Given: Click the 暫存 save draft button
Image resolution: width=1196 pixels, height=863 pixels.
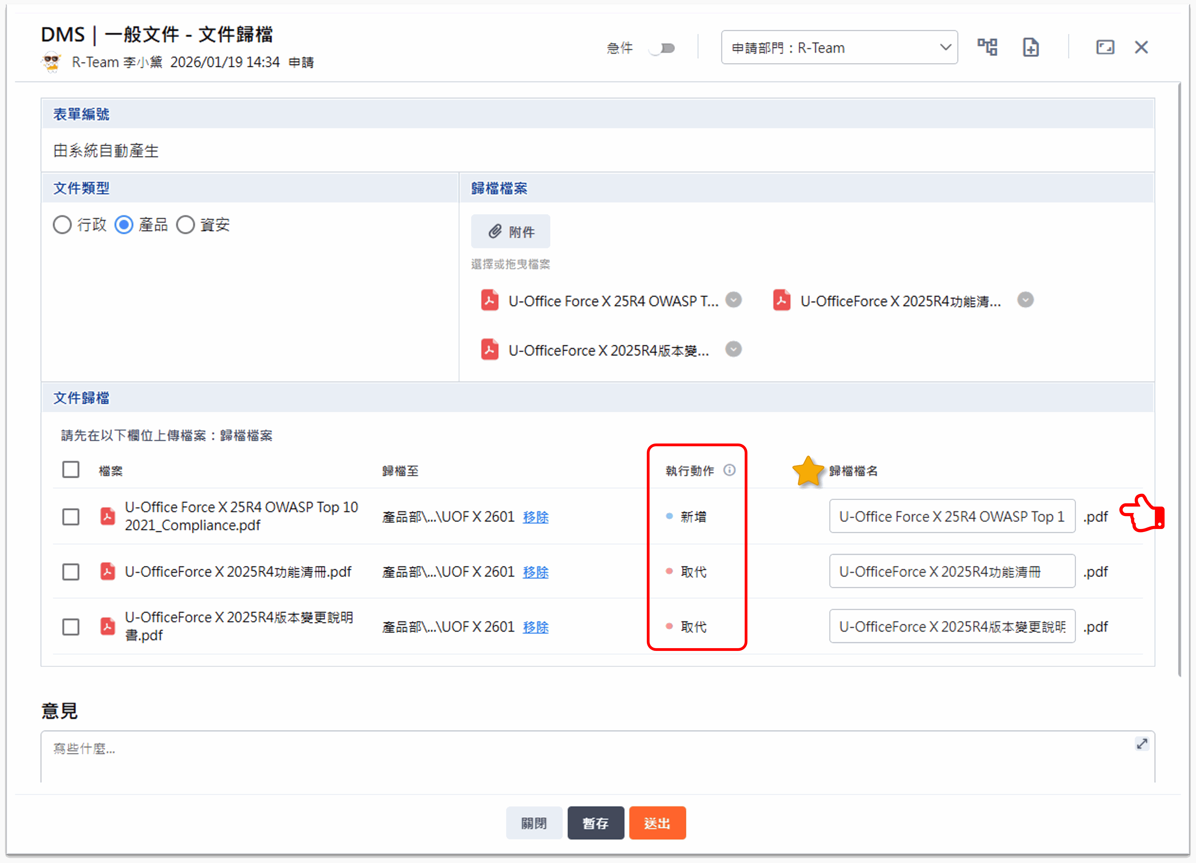Looking at the screenshot, I should click(595, 823).
